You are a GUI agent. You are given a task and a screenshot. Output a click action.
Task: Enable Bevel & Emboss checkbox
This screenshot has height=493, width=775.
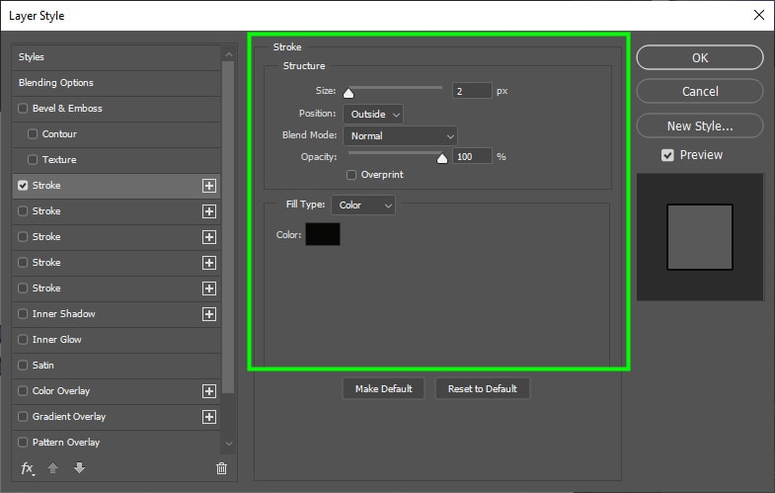tap(23, 108)
